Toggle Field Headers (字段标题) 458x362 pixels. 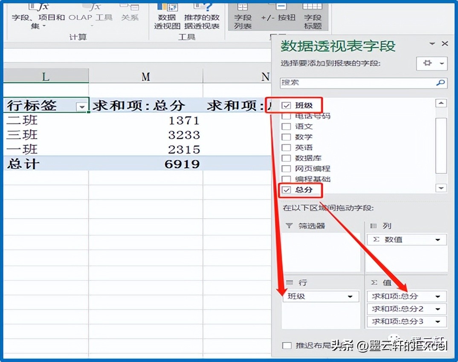point(313,17)
